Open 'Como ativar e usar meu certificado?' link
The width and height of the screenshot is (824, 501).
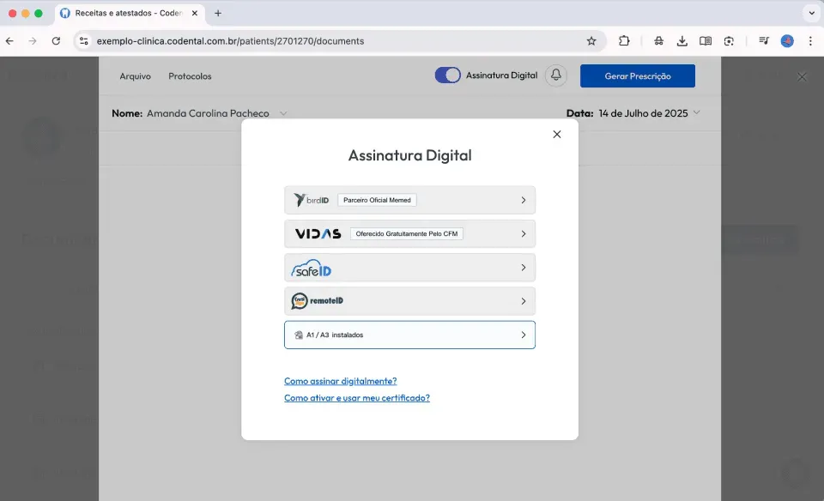click(357, 398)
